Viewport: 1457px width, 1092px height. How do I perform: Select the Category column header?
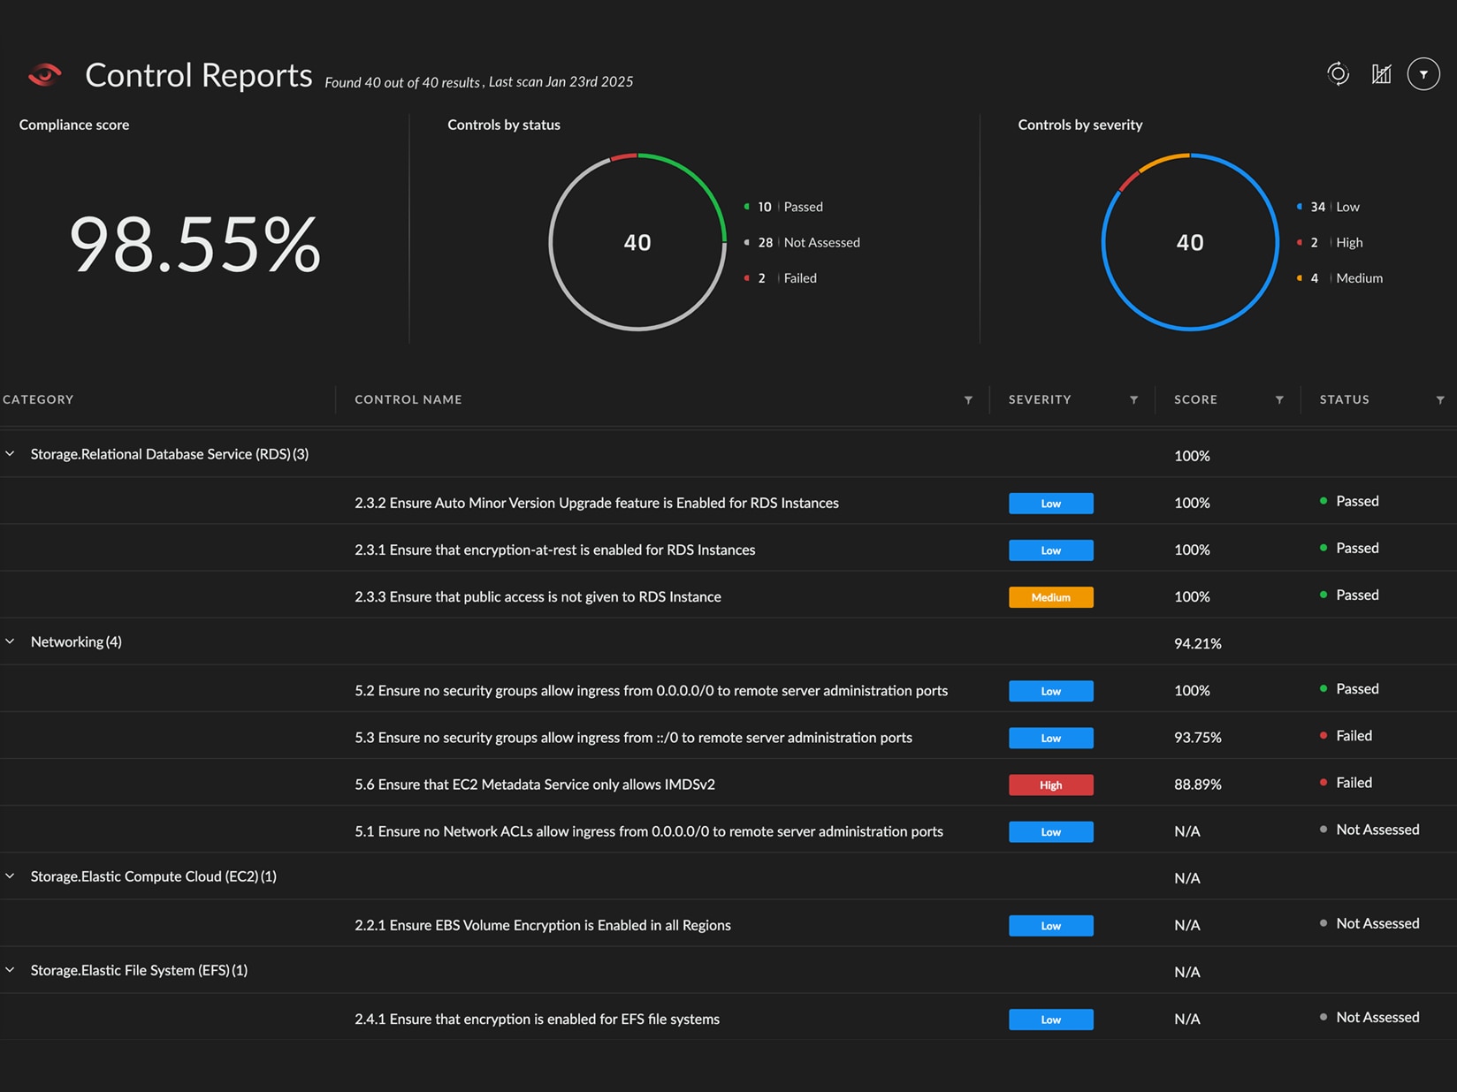38,399
